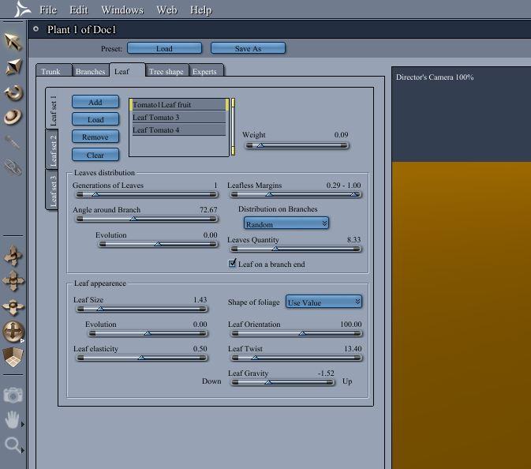The height and width of the screenshot is (469, 531).
Task: Click the Leaf Size slider
Action: [x=141, y=309]
